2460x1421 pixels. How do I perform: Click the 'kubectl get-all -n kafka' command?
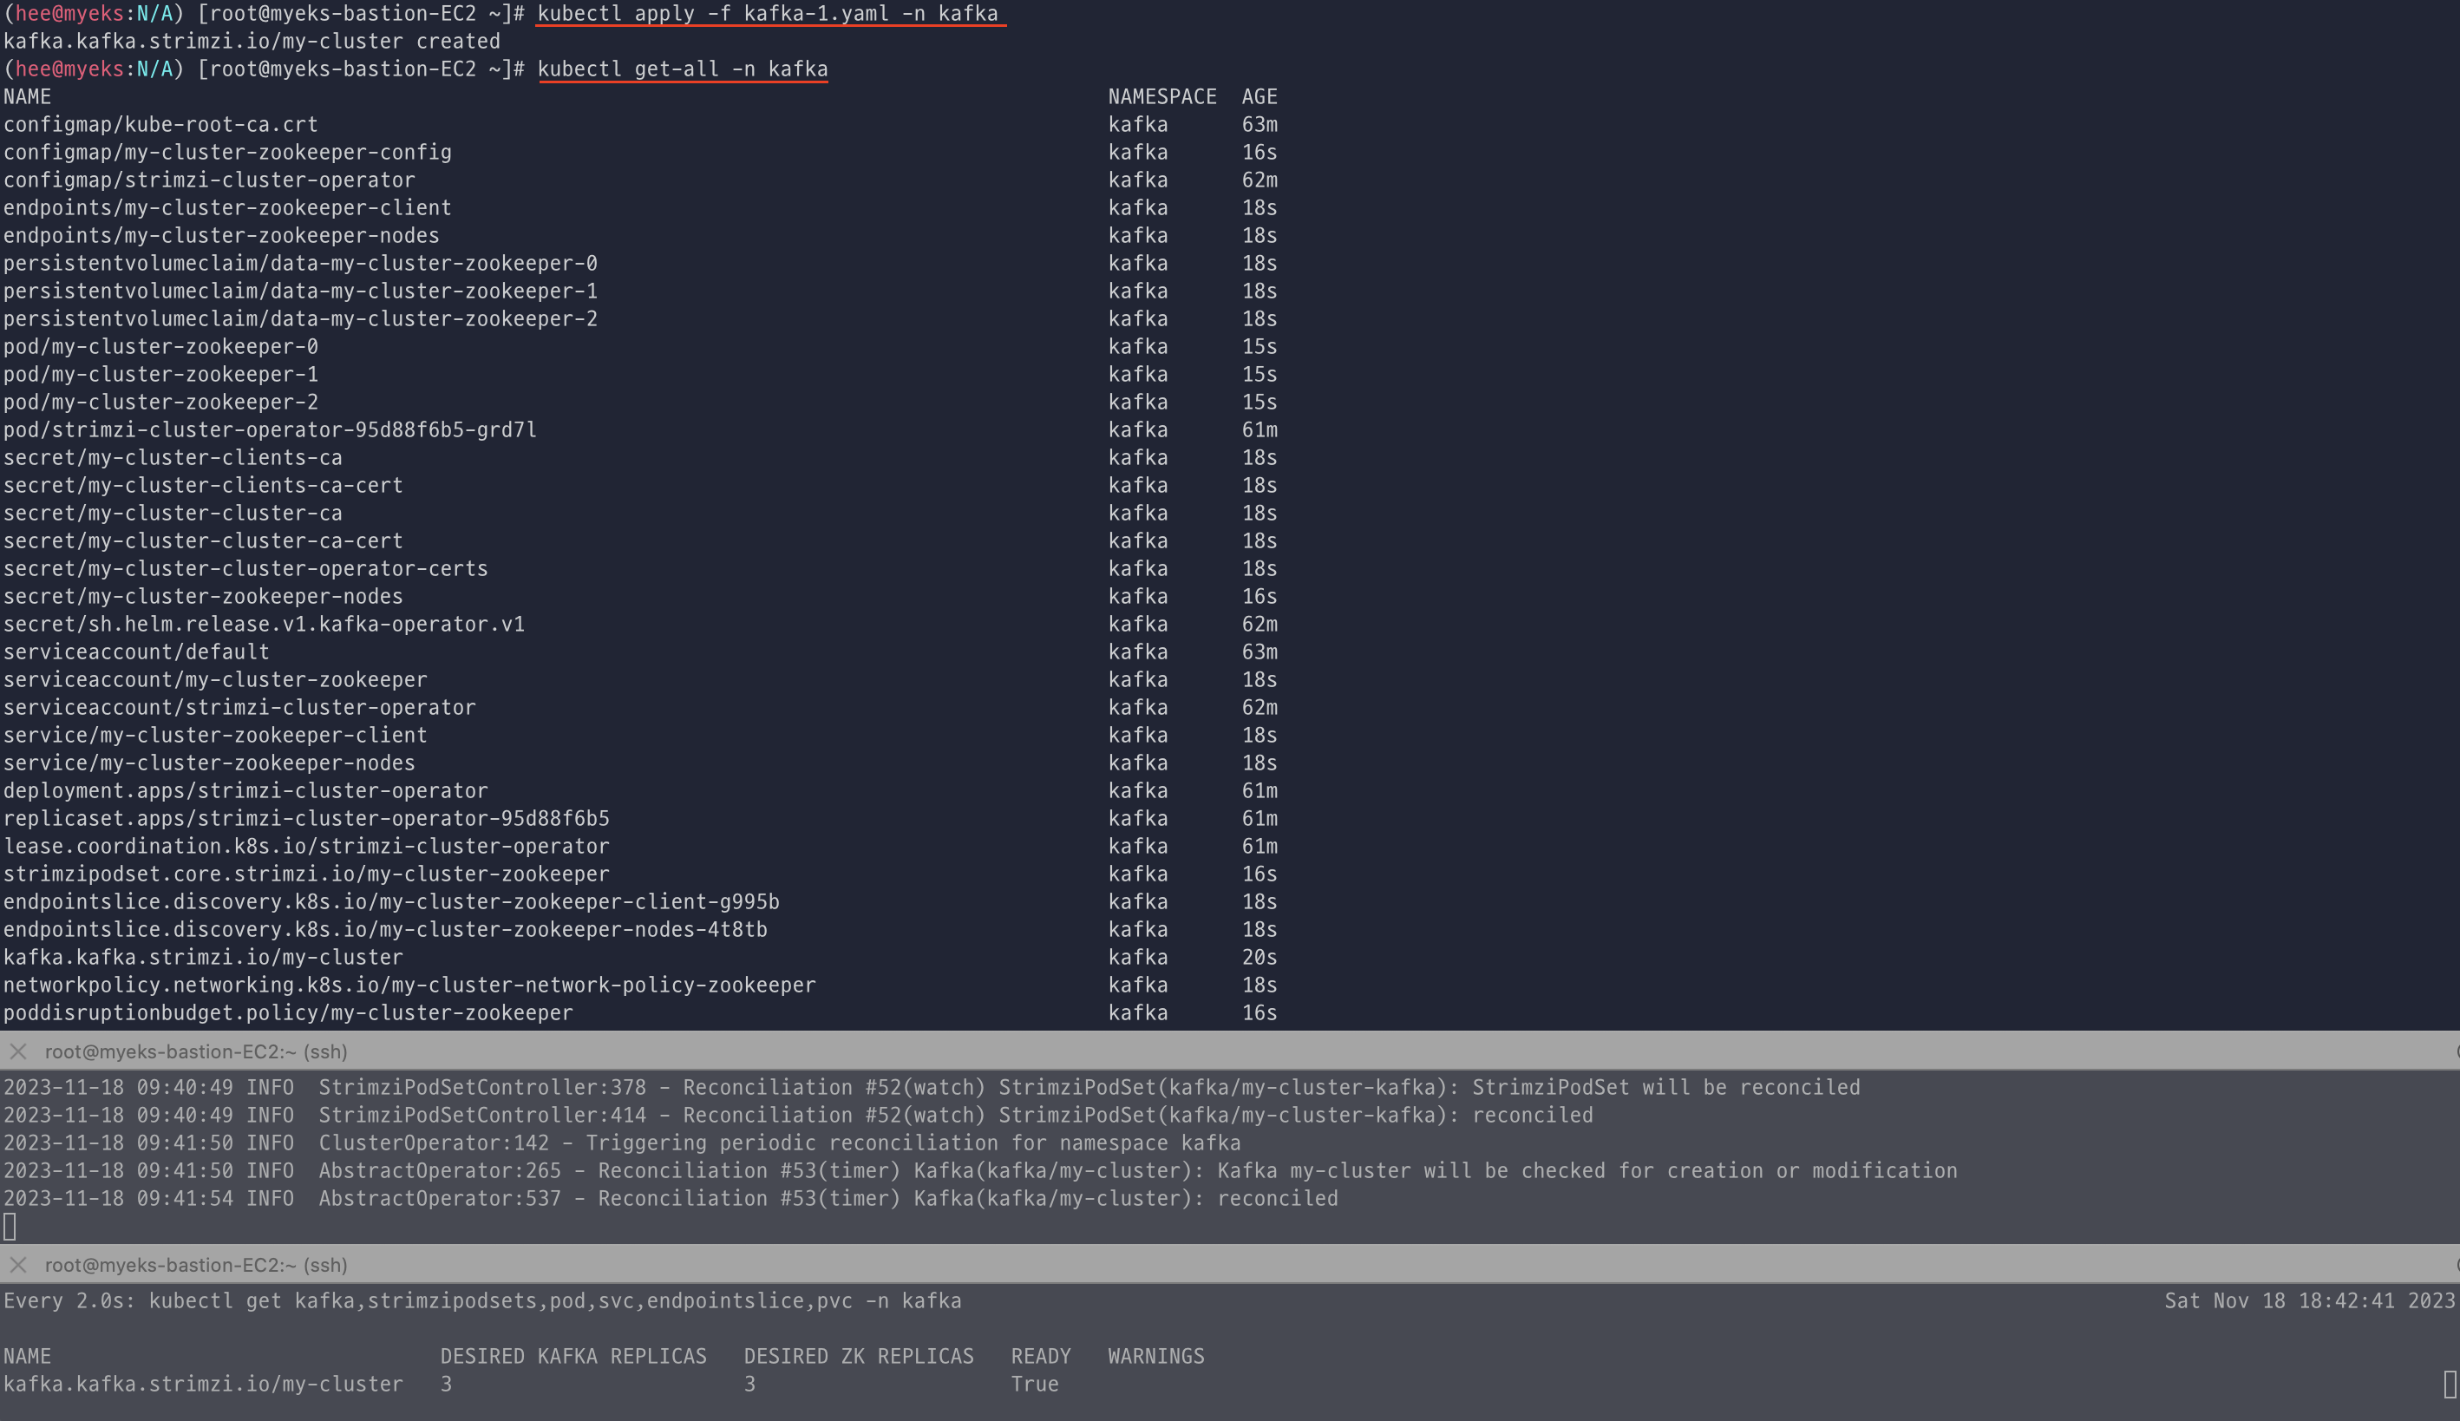682,69
